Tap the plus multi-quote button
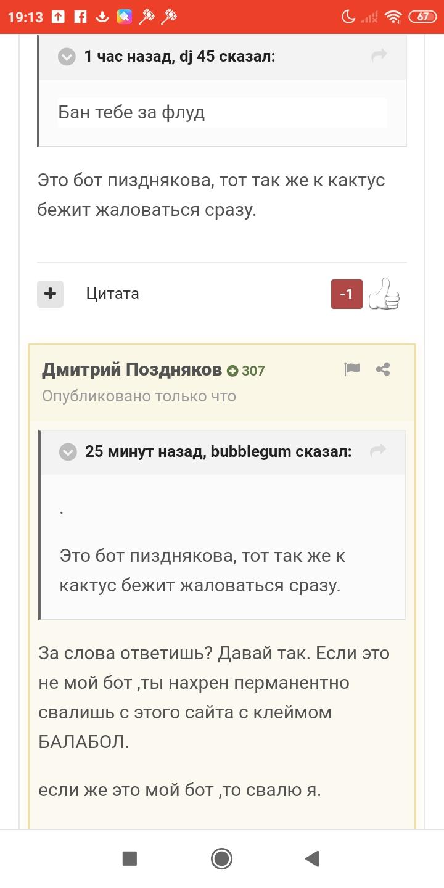The height and width of the screenshot is (888, 444). [50, 294]
